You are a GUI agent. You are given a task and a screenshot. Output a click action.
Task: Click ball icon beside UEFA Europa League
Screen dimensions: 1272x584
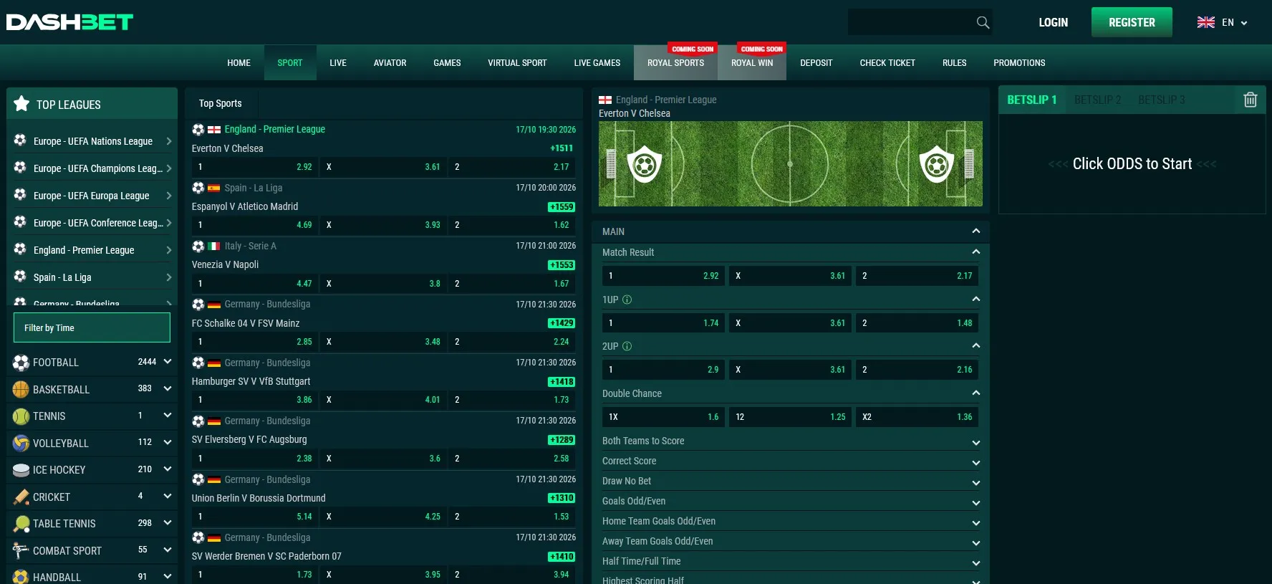coord(20,195)
